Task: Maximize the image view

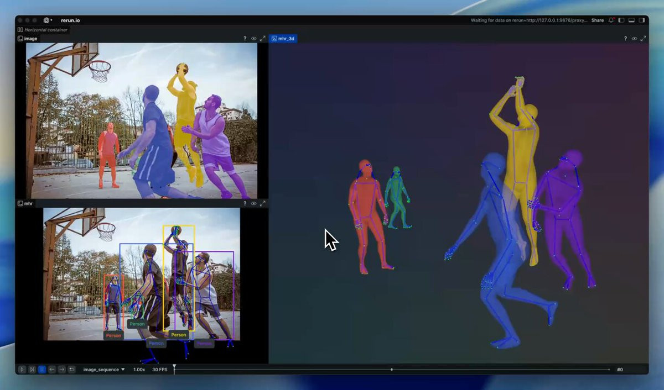Action: click(x=262, y=39)
